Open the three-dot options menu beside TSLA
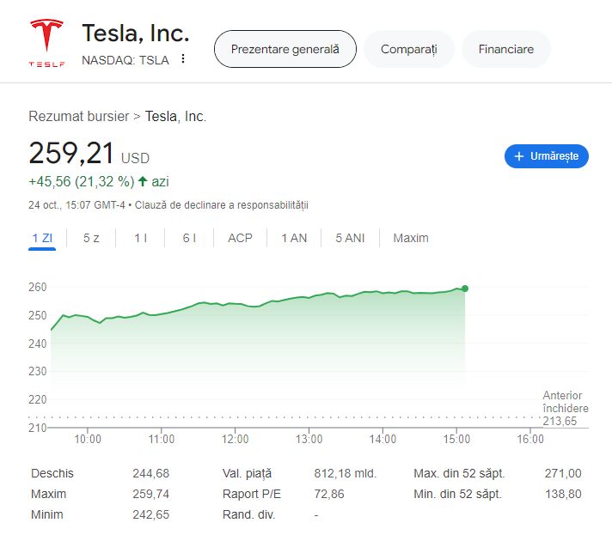 183,59
